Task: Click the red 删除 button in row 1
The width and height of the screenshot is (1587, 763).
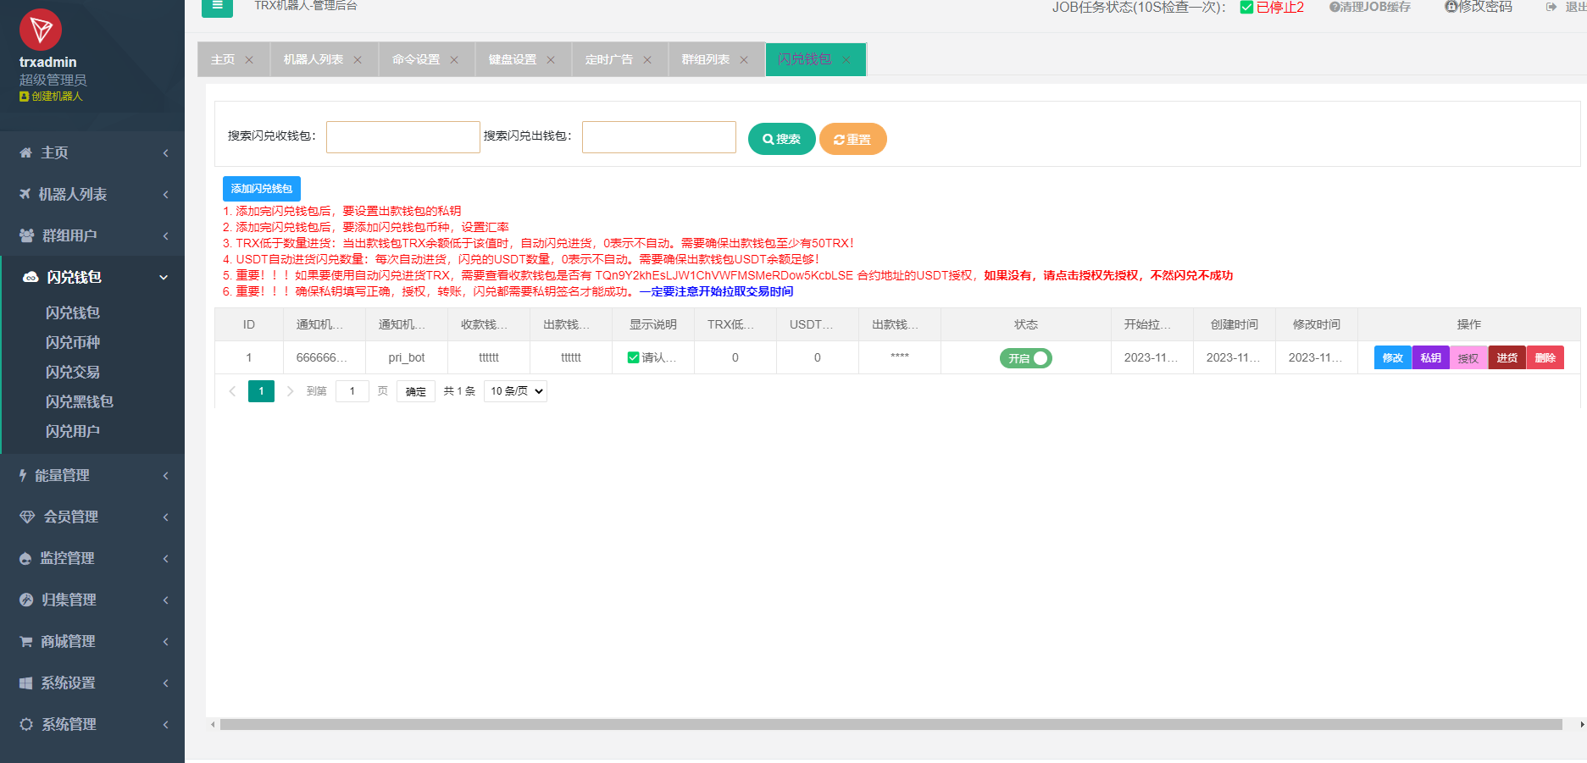Action: [x=1545, y=358]
